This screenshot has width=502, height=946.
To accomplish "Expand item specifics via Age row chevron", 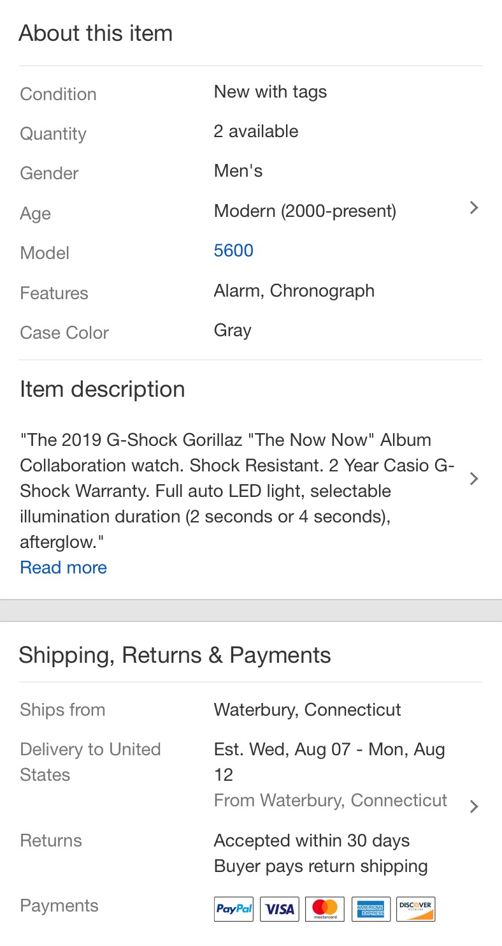I will tap(473, 208).
